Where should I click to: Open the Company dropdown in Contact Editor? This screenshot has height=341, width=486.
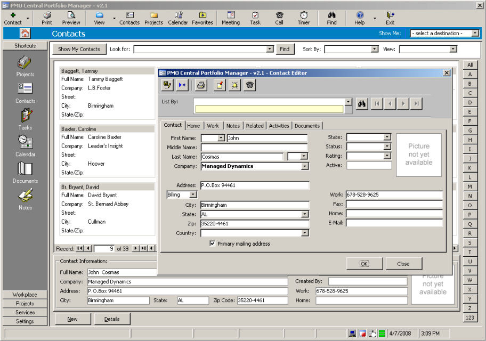click(x=305, y=166)
